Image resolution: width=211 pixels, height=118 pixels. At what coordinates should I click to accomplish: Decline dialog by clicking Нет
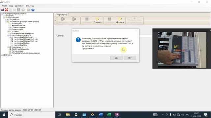[x=130, y=58]
